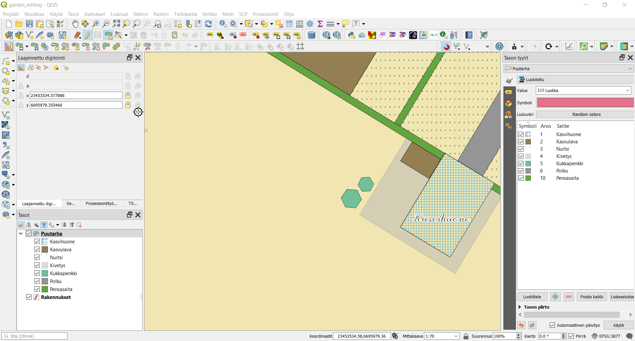Click the x coordinate input field

click(x=76, y=95)
